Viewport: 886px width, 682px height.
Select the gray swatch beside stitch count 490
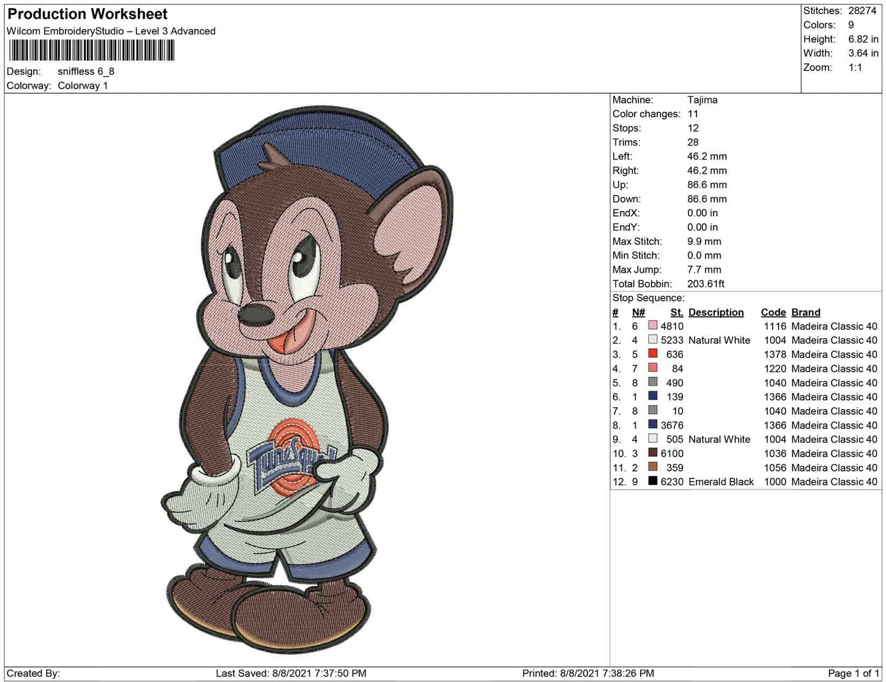[x=653, y=382]
